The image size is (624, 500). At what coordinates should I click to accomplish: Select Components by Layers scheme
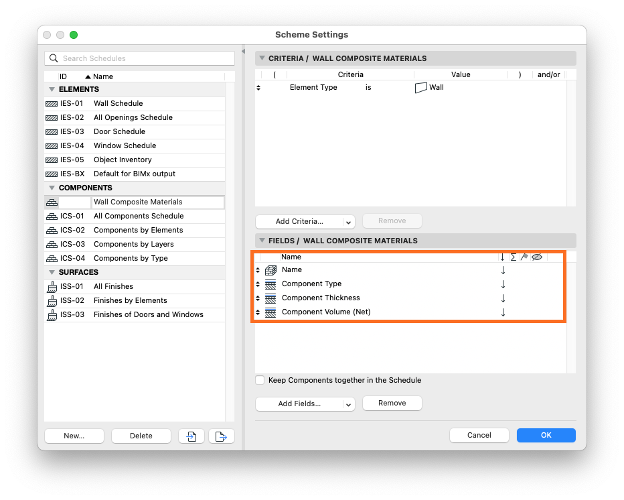(135, 245)
